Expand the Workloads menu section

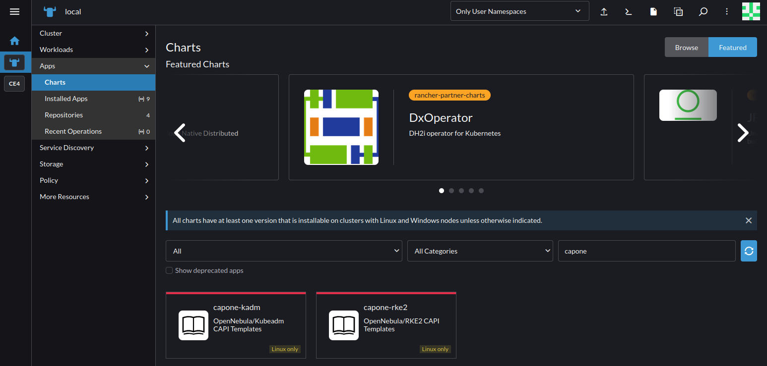93,50
